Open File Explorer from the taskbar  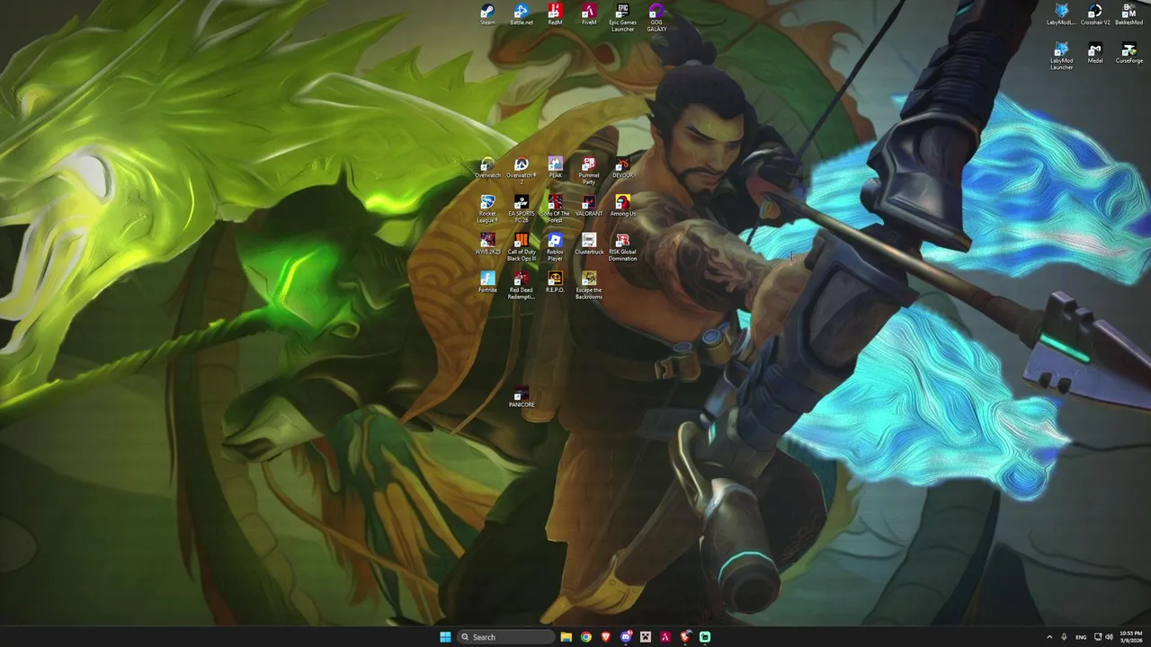click(566, 637)
